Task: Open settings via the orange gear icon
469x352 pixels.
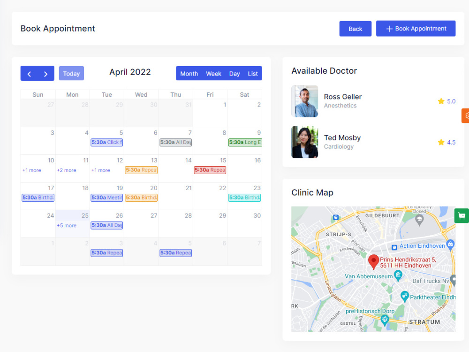Action: click(x=467, y=115)
